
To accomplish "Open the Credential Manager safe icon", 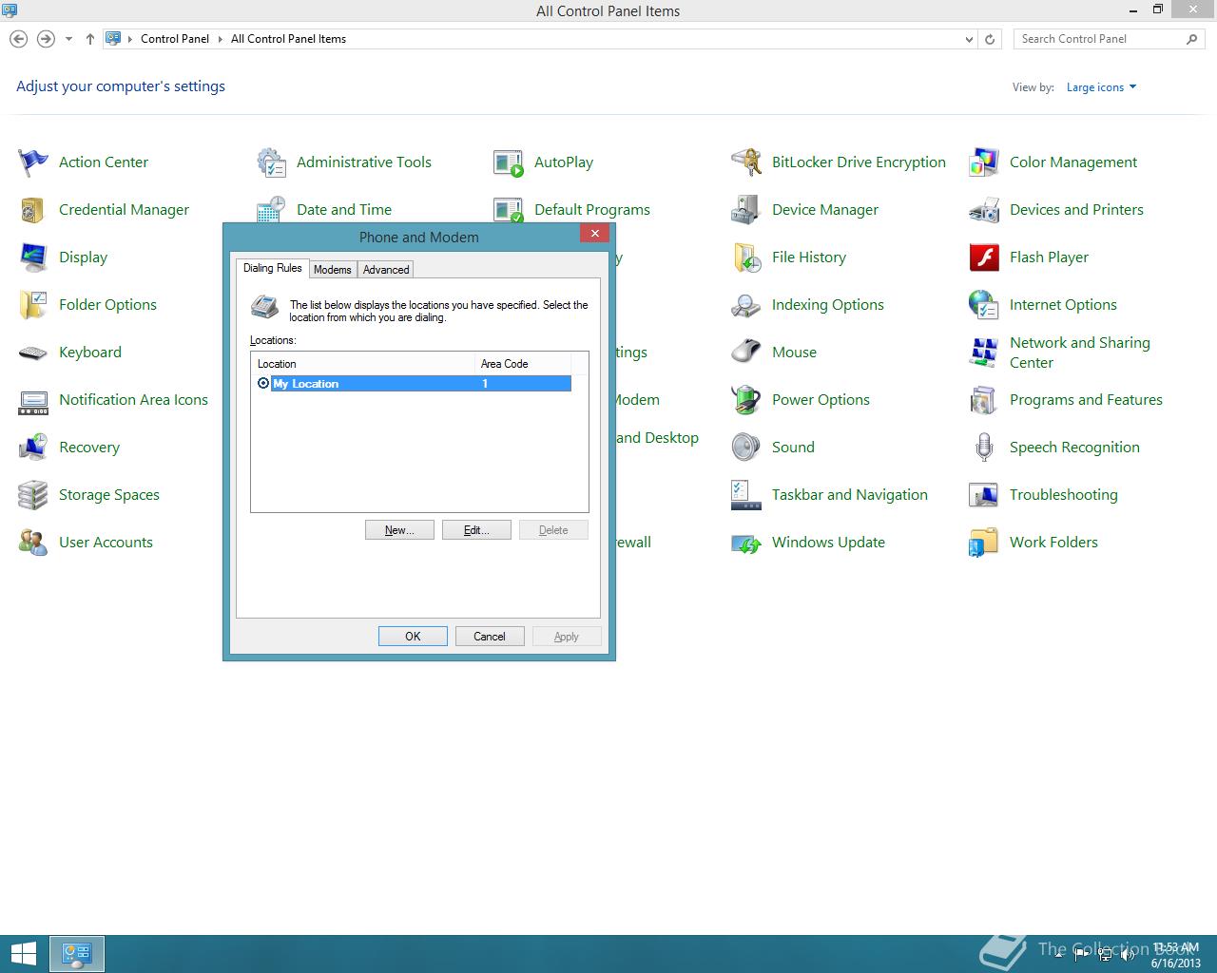I will [33, 210].
